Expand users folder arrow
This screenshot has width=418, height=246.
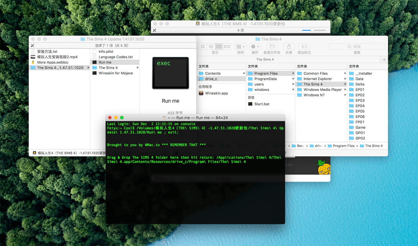click(293, 84)
